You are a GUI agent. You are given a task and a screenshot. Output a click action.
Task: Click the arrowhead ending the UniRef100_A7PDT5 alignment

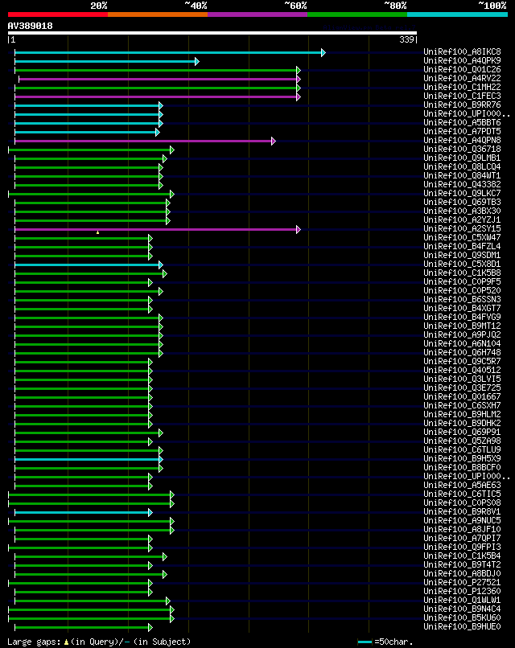pyautogui.click(x=157, y=132)
